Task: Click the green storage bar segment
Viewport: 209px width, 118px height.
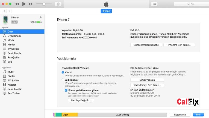Action: pos(59,115)
